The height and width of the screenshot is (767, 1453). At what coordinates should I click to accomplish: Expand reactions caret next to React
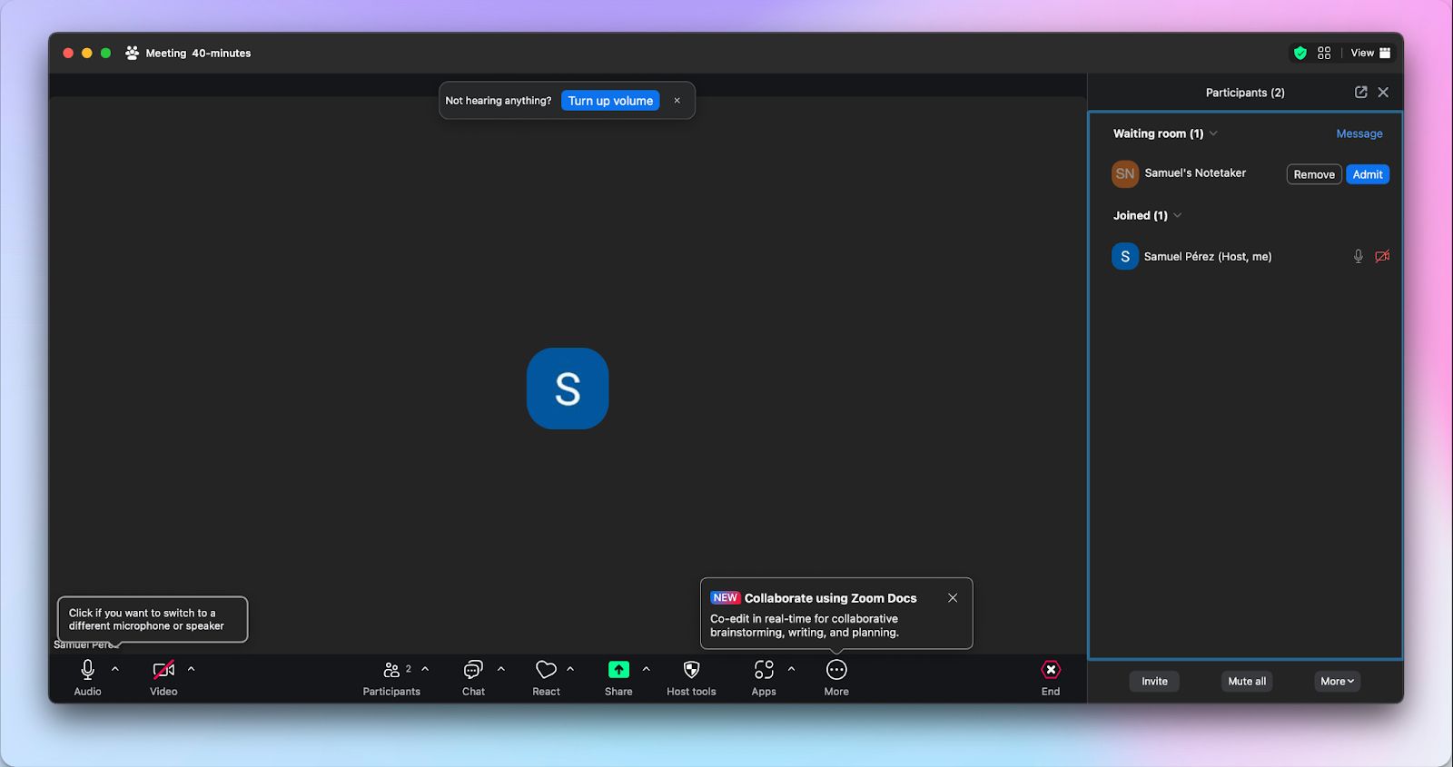pos(570,669)
